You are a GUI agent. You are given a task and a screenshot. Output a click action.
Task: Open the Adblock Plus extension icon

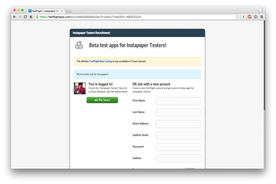249,17
